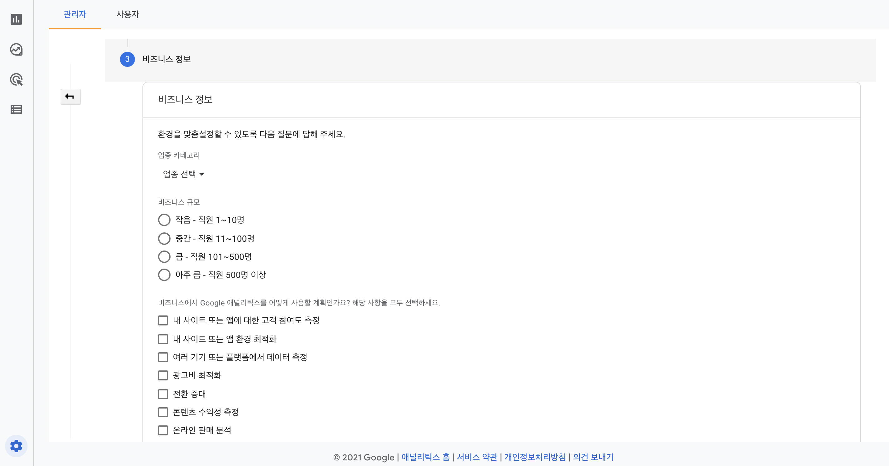Viewport: 889px width, 466px height.
Task: Open the Advertising cursor-target icon
Action: 16,80
